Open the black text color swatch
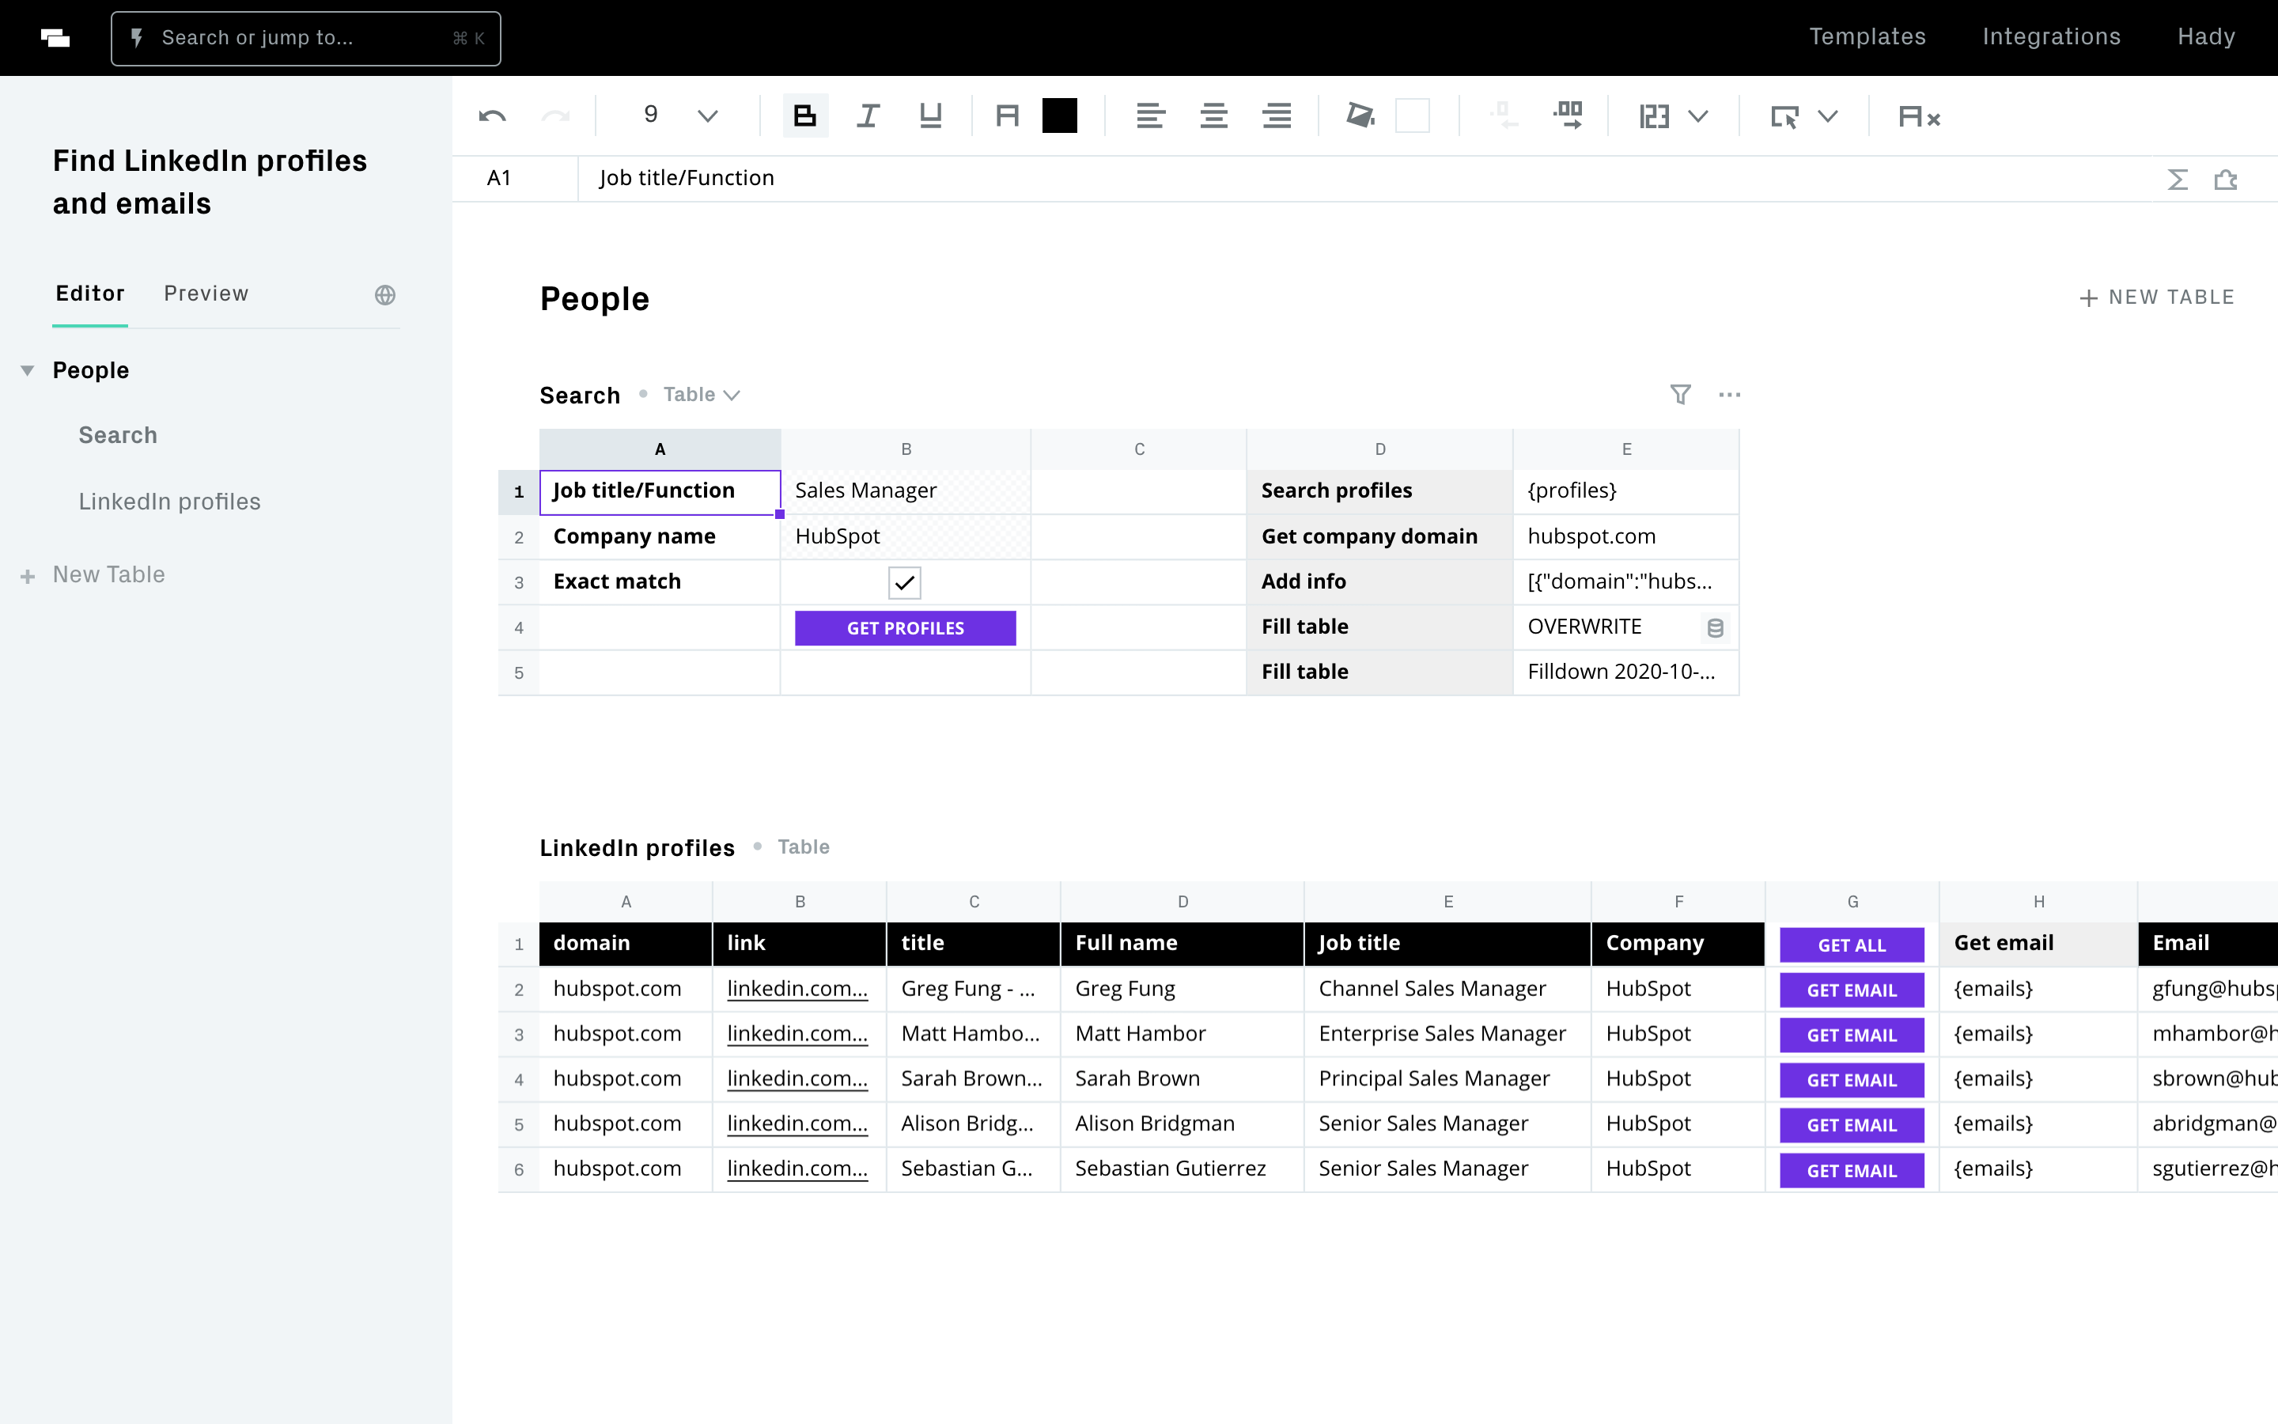2278x1424 pixels. click(x=1059, y=117)
